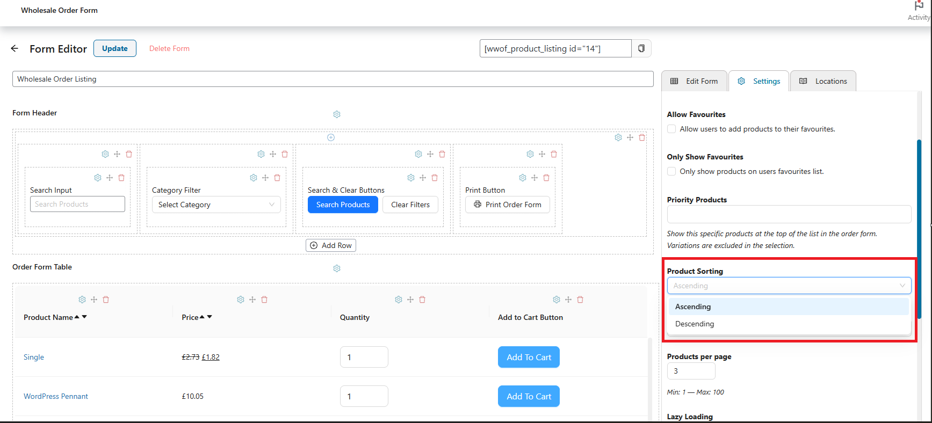Click the Add Row button
The width and height of the screenshot is (932, 423).
pyautogui.click(x=331, y=245)
